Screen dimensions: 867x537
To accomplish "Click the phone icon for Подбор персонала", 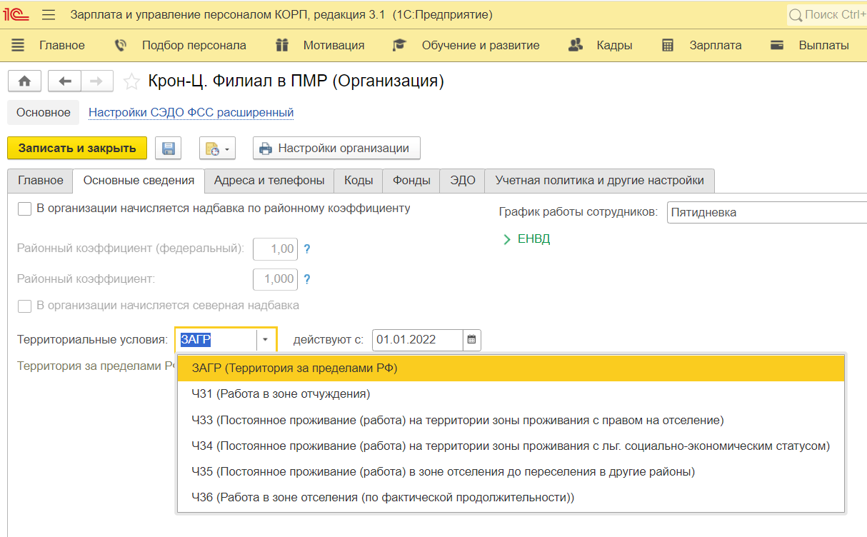I will coord(121,45).
